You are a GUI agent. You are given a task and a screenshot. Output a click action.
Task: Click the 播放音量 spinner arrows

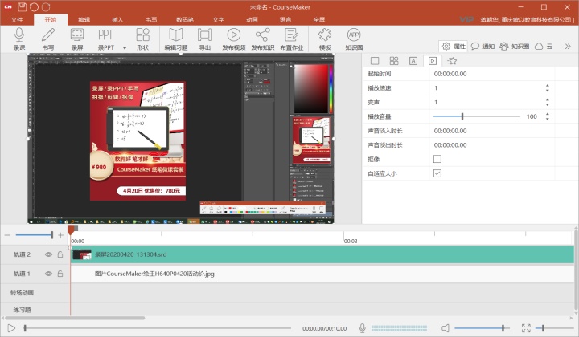(548, 116)
